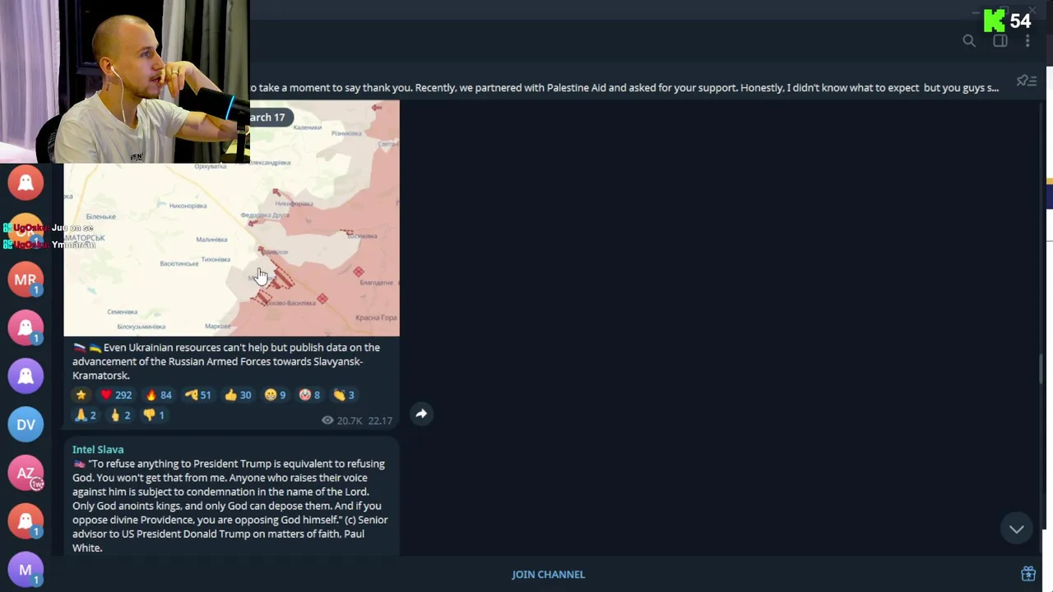Open the three-dot more options menu
1053x592 pixels.
tap(1027, 41)
